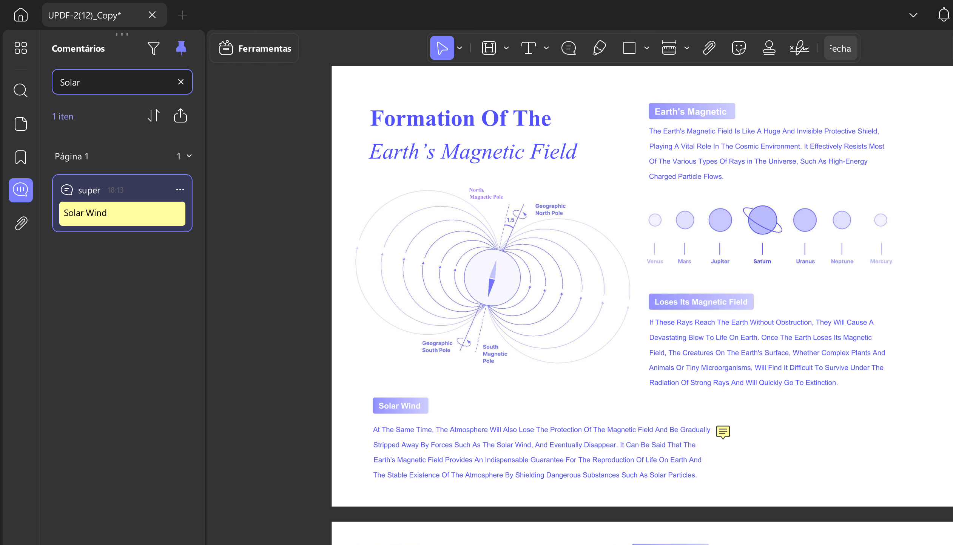Click the panel drag handle dots
Viewport: 953px width, 545px height.
click(122, 34)
